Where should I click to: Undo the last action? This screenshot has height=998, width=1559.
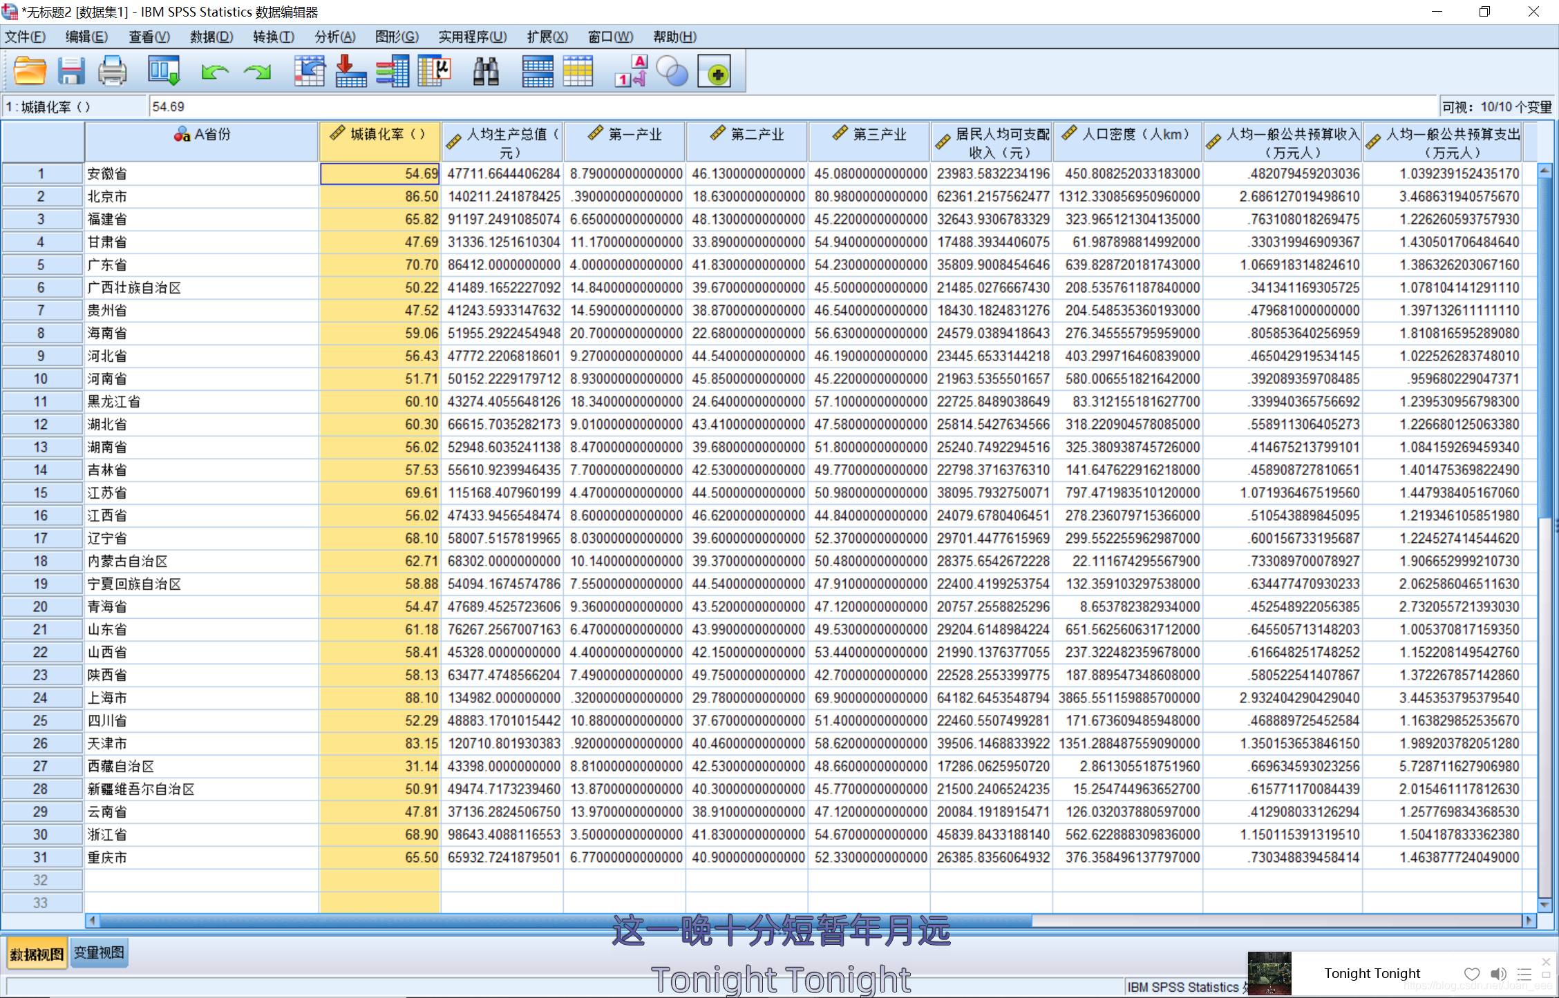[x=215, y=72]
